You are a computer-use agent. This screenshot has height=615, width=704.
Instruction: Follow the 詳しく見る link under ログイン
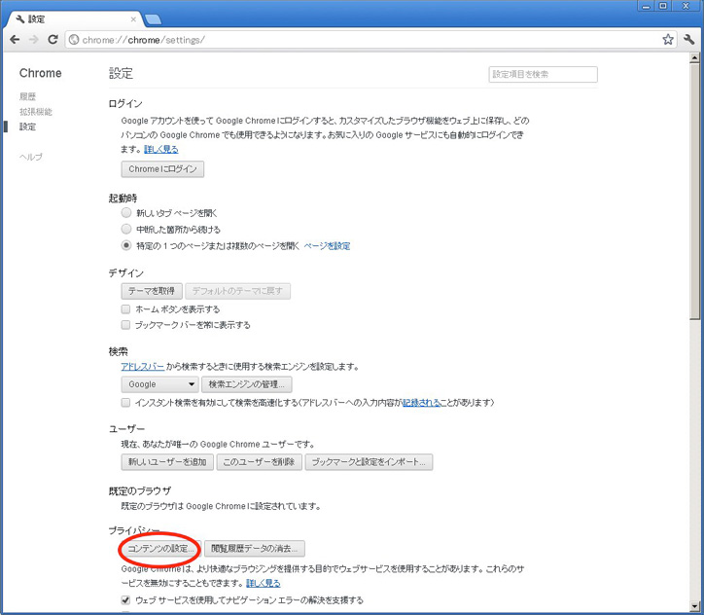161,149
